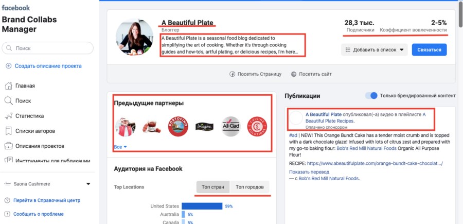463x224 pixels.
Task: Open the Saona Cashmere account dropdown arrow
Action: click(88, 184)
